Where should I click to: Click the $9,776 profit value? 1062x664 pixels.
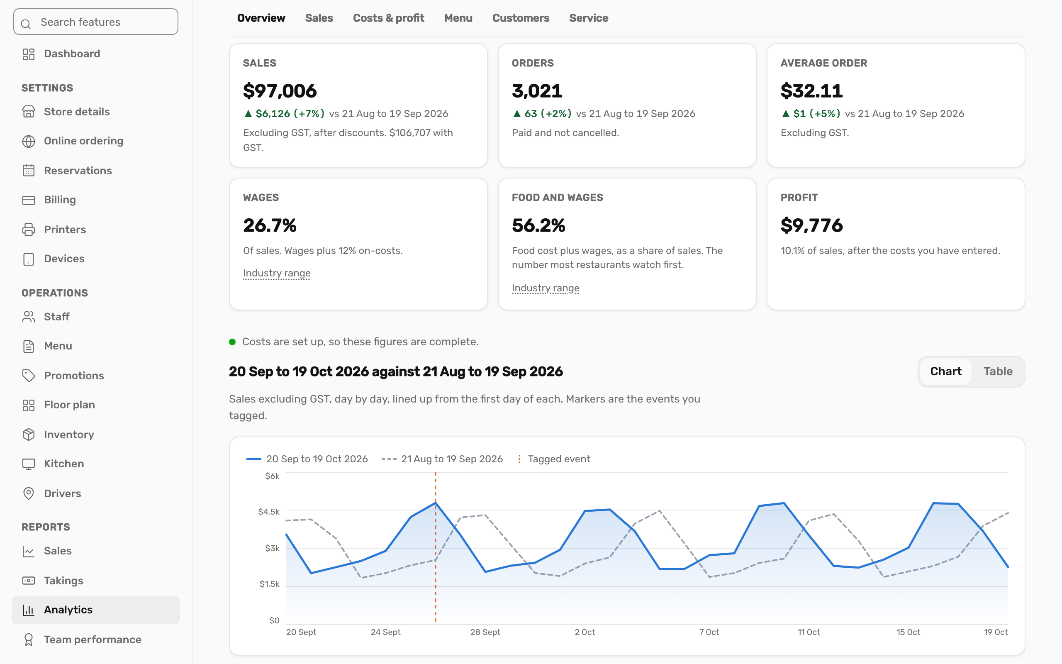812,225
